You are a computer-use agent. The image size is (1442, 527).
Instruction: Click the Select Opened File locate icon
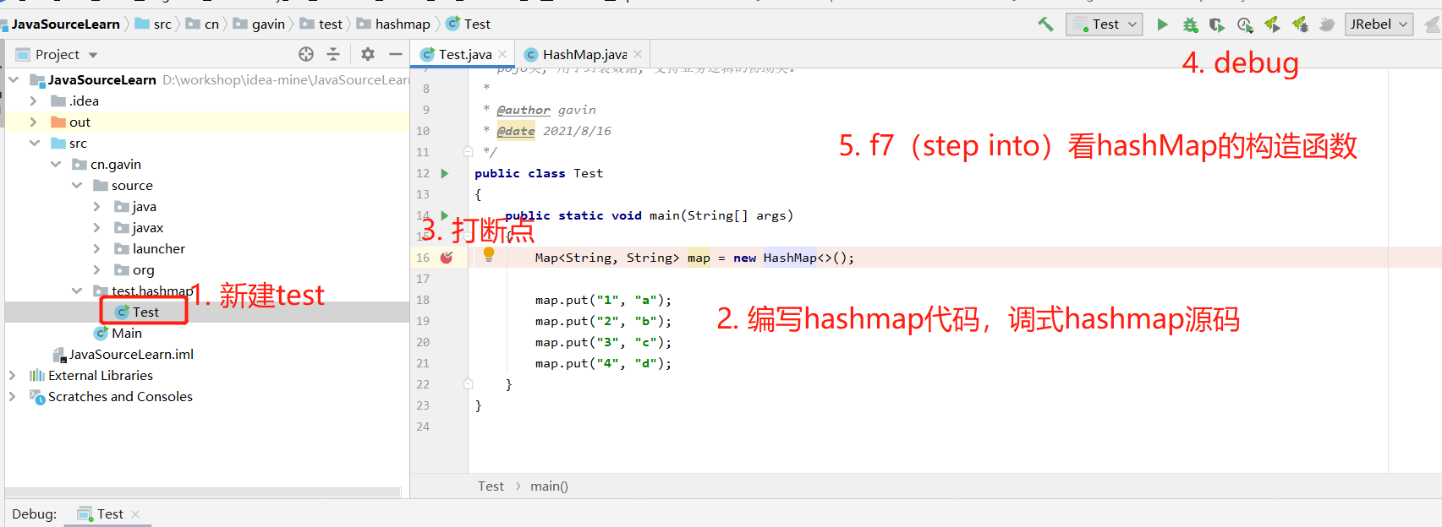[306, 54]
